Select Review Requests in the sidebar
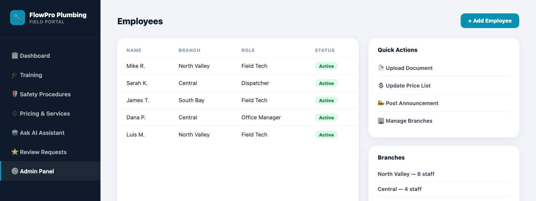 tap(50, 152)
